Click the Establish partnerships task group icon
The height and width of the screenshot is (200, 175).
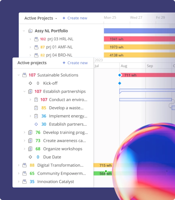30,92
